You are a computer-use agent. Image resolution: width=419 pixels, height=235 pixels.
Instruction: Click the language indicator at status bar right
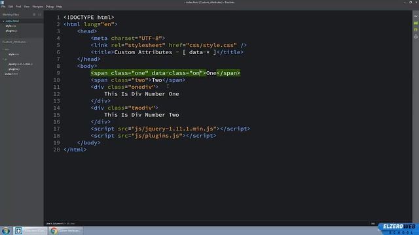tap(373, 223)
